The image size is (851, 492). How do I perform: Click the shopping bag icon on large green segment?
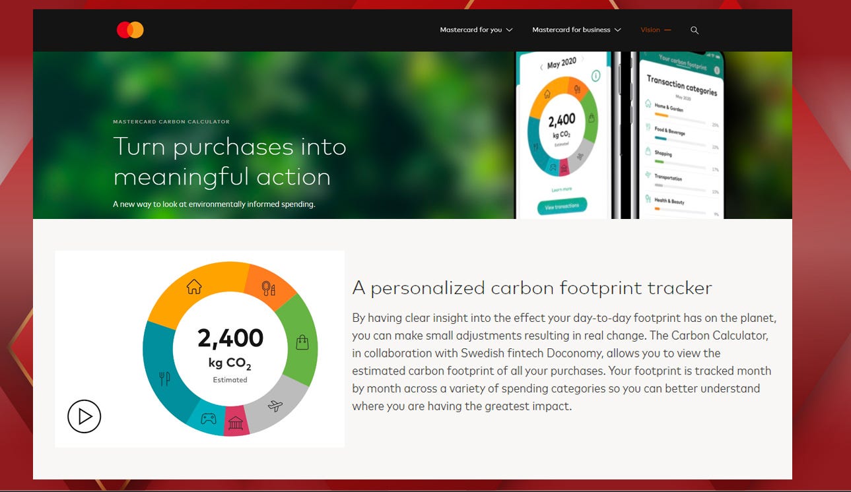click(x=302, y=342)
